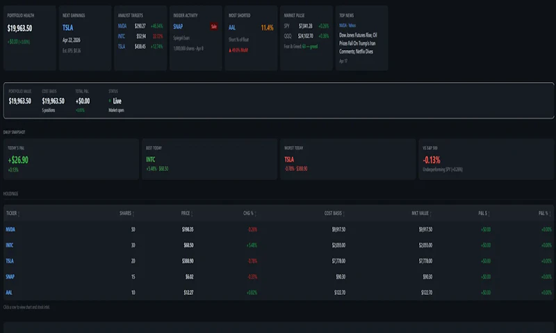556x333 pixels.
Task: Click the Cost Basis summary with 5 positions
Action: [x=54, y=101]
